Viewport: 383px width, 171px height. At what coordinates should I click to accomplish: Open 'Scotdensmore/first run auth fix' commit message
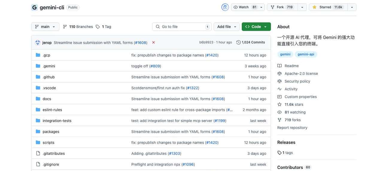click(x=158, y=88)
